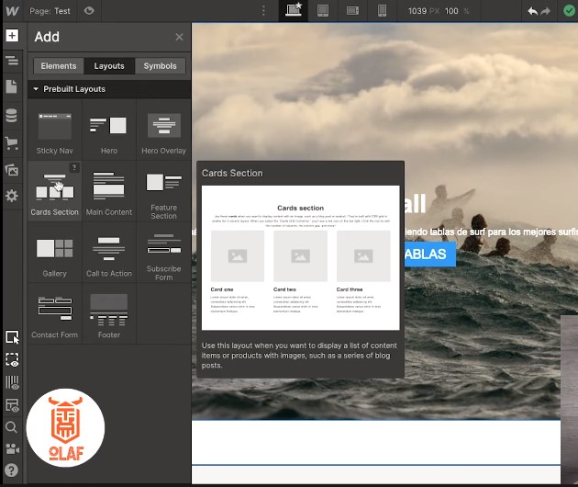
Task: Toggle X-ray mode
Action: [x=12, y=382]
